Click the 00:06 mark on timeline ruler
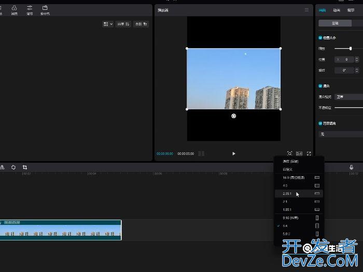 [158, 174]
